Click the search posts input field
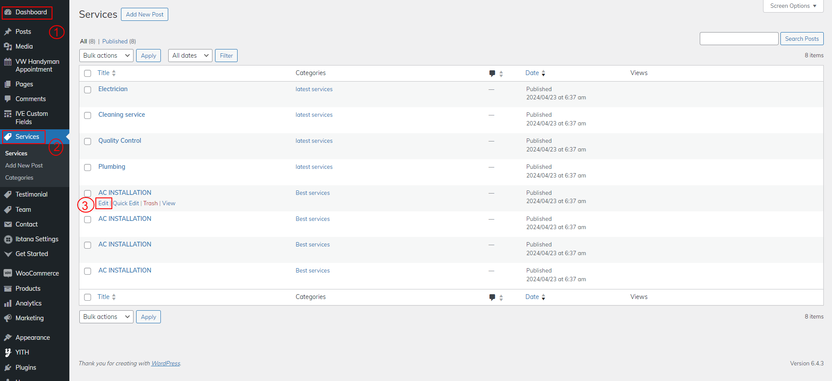 pos(739,39)
